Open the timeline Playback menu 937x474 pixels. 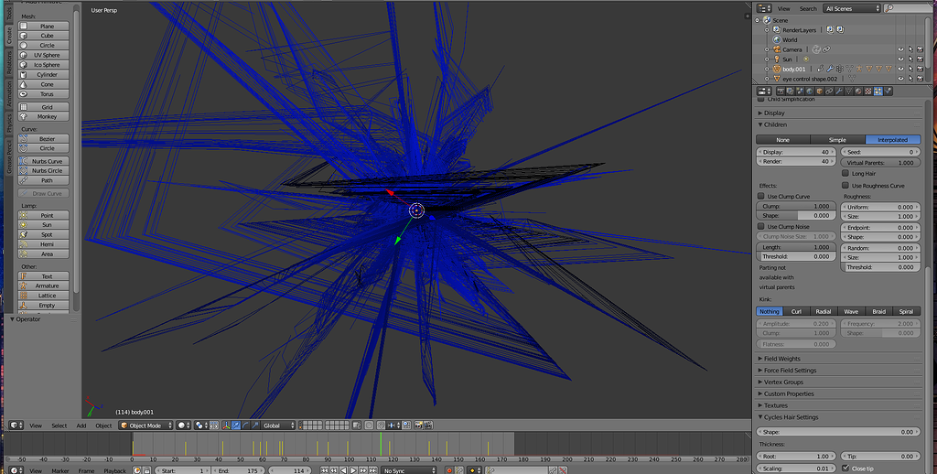click(114, 470)
